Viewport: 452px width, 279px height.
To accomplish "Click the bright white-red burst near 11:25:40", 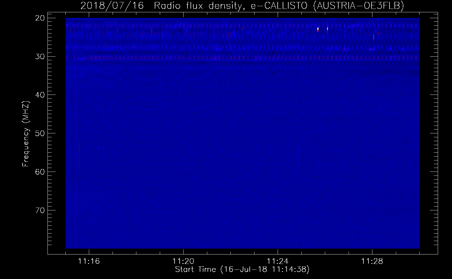I will [x=318, y=30].
